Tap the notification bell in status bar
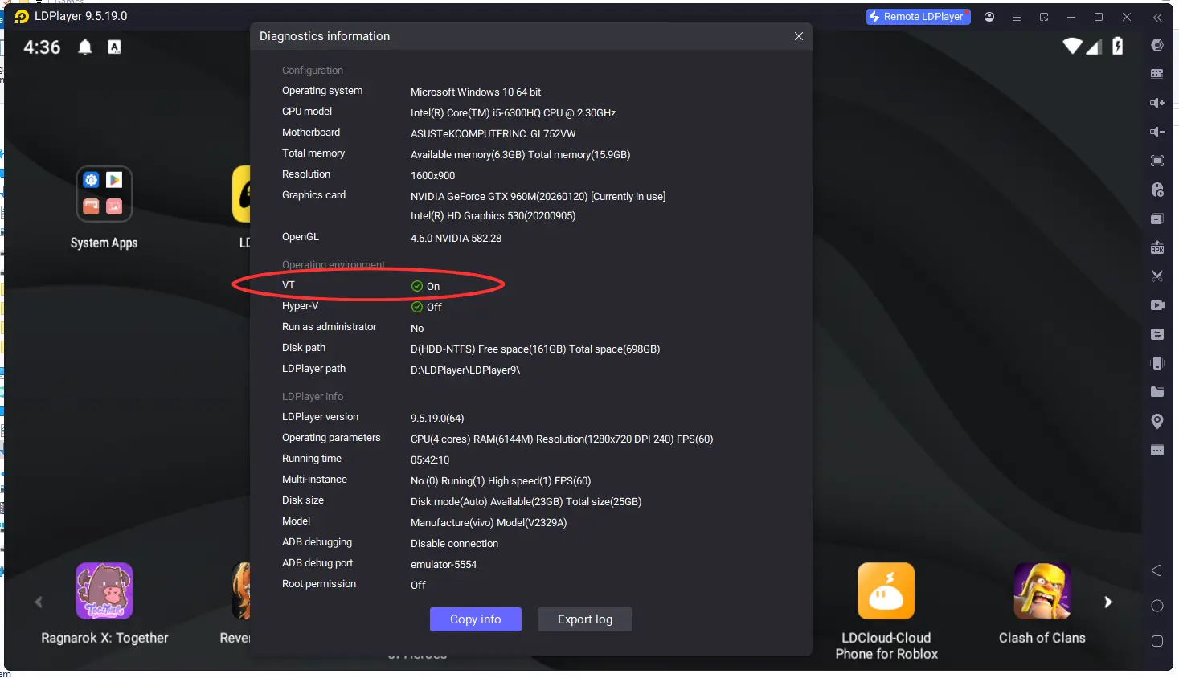1179x678 pixels. pyautogui.click(x=85, y=47)
